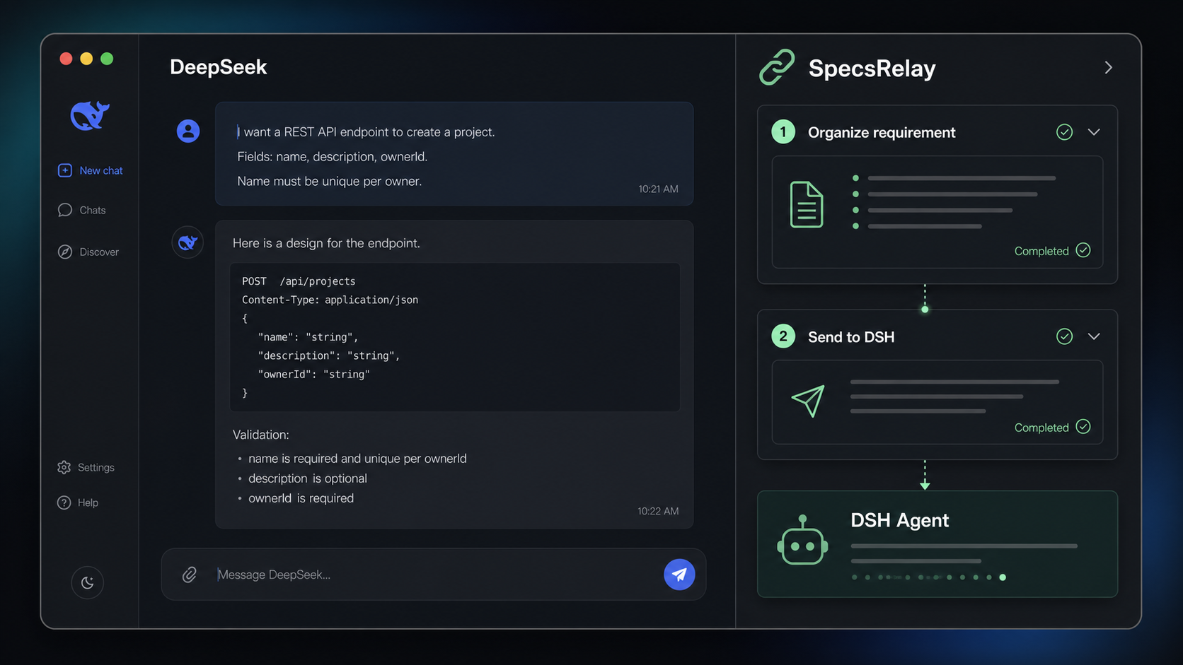This screenshot has width=1183, height=665.
Task: Click Completed status in Organize requirement card
Action: pyautogui.click(x=1052, y=251)
